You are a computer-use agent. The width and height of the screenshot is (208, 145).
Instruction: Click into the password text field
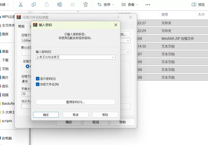click(73, 57)
